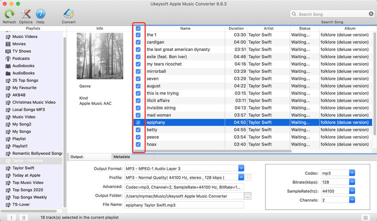Select the AudioBooks folder icon
Screen dimensions: 377x221
[x=8, y=73]
